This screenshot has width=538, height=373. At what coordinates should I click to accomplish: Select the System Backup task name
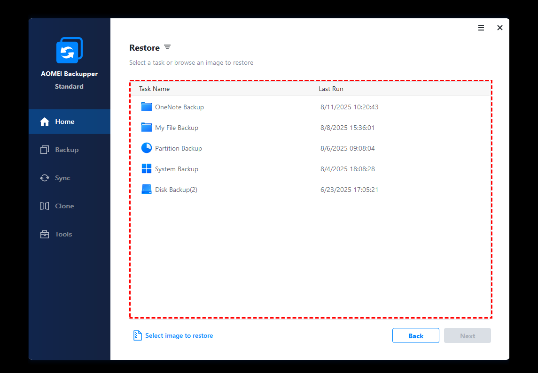pos(177,169)
